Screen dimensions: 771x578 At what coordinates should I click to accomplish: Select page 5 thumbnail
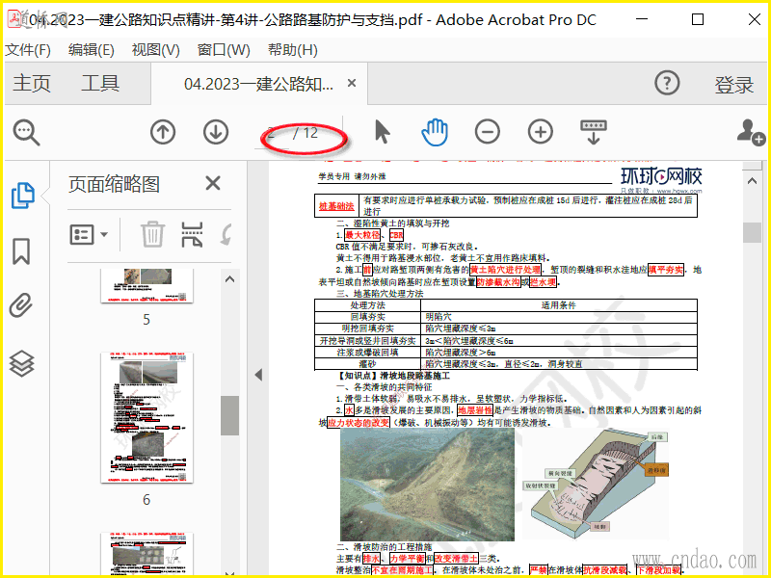147,285
